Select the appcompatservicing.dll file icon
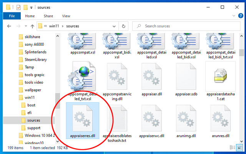Image resolution: width=246 pixels, height=154 pixels. tap(117, 76)
